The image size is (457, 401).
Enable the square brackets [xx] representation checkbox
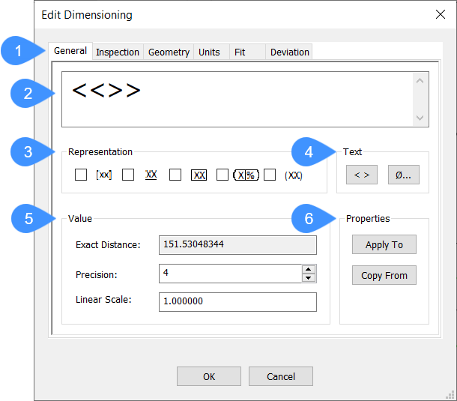pyautogui.click(x=81, y=175)
